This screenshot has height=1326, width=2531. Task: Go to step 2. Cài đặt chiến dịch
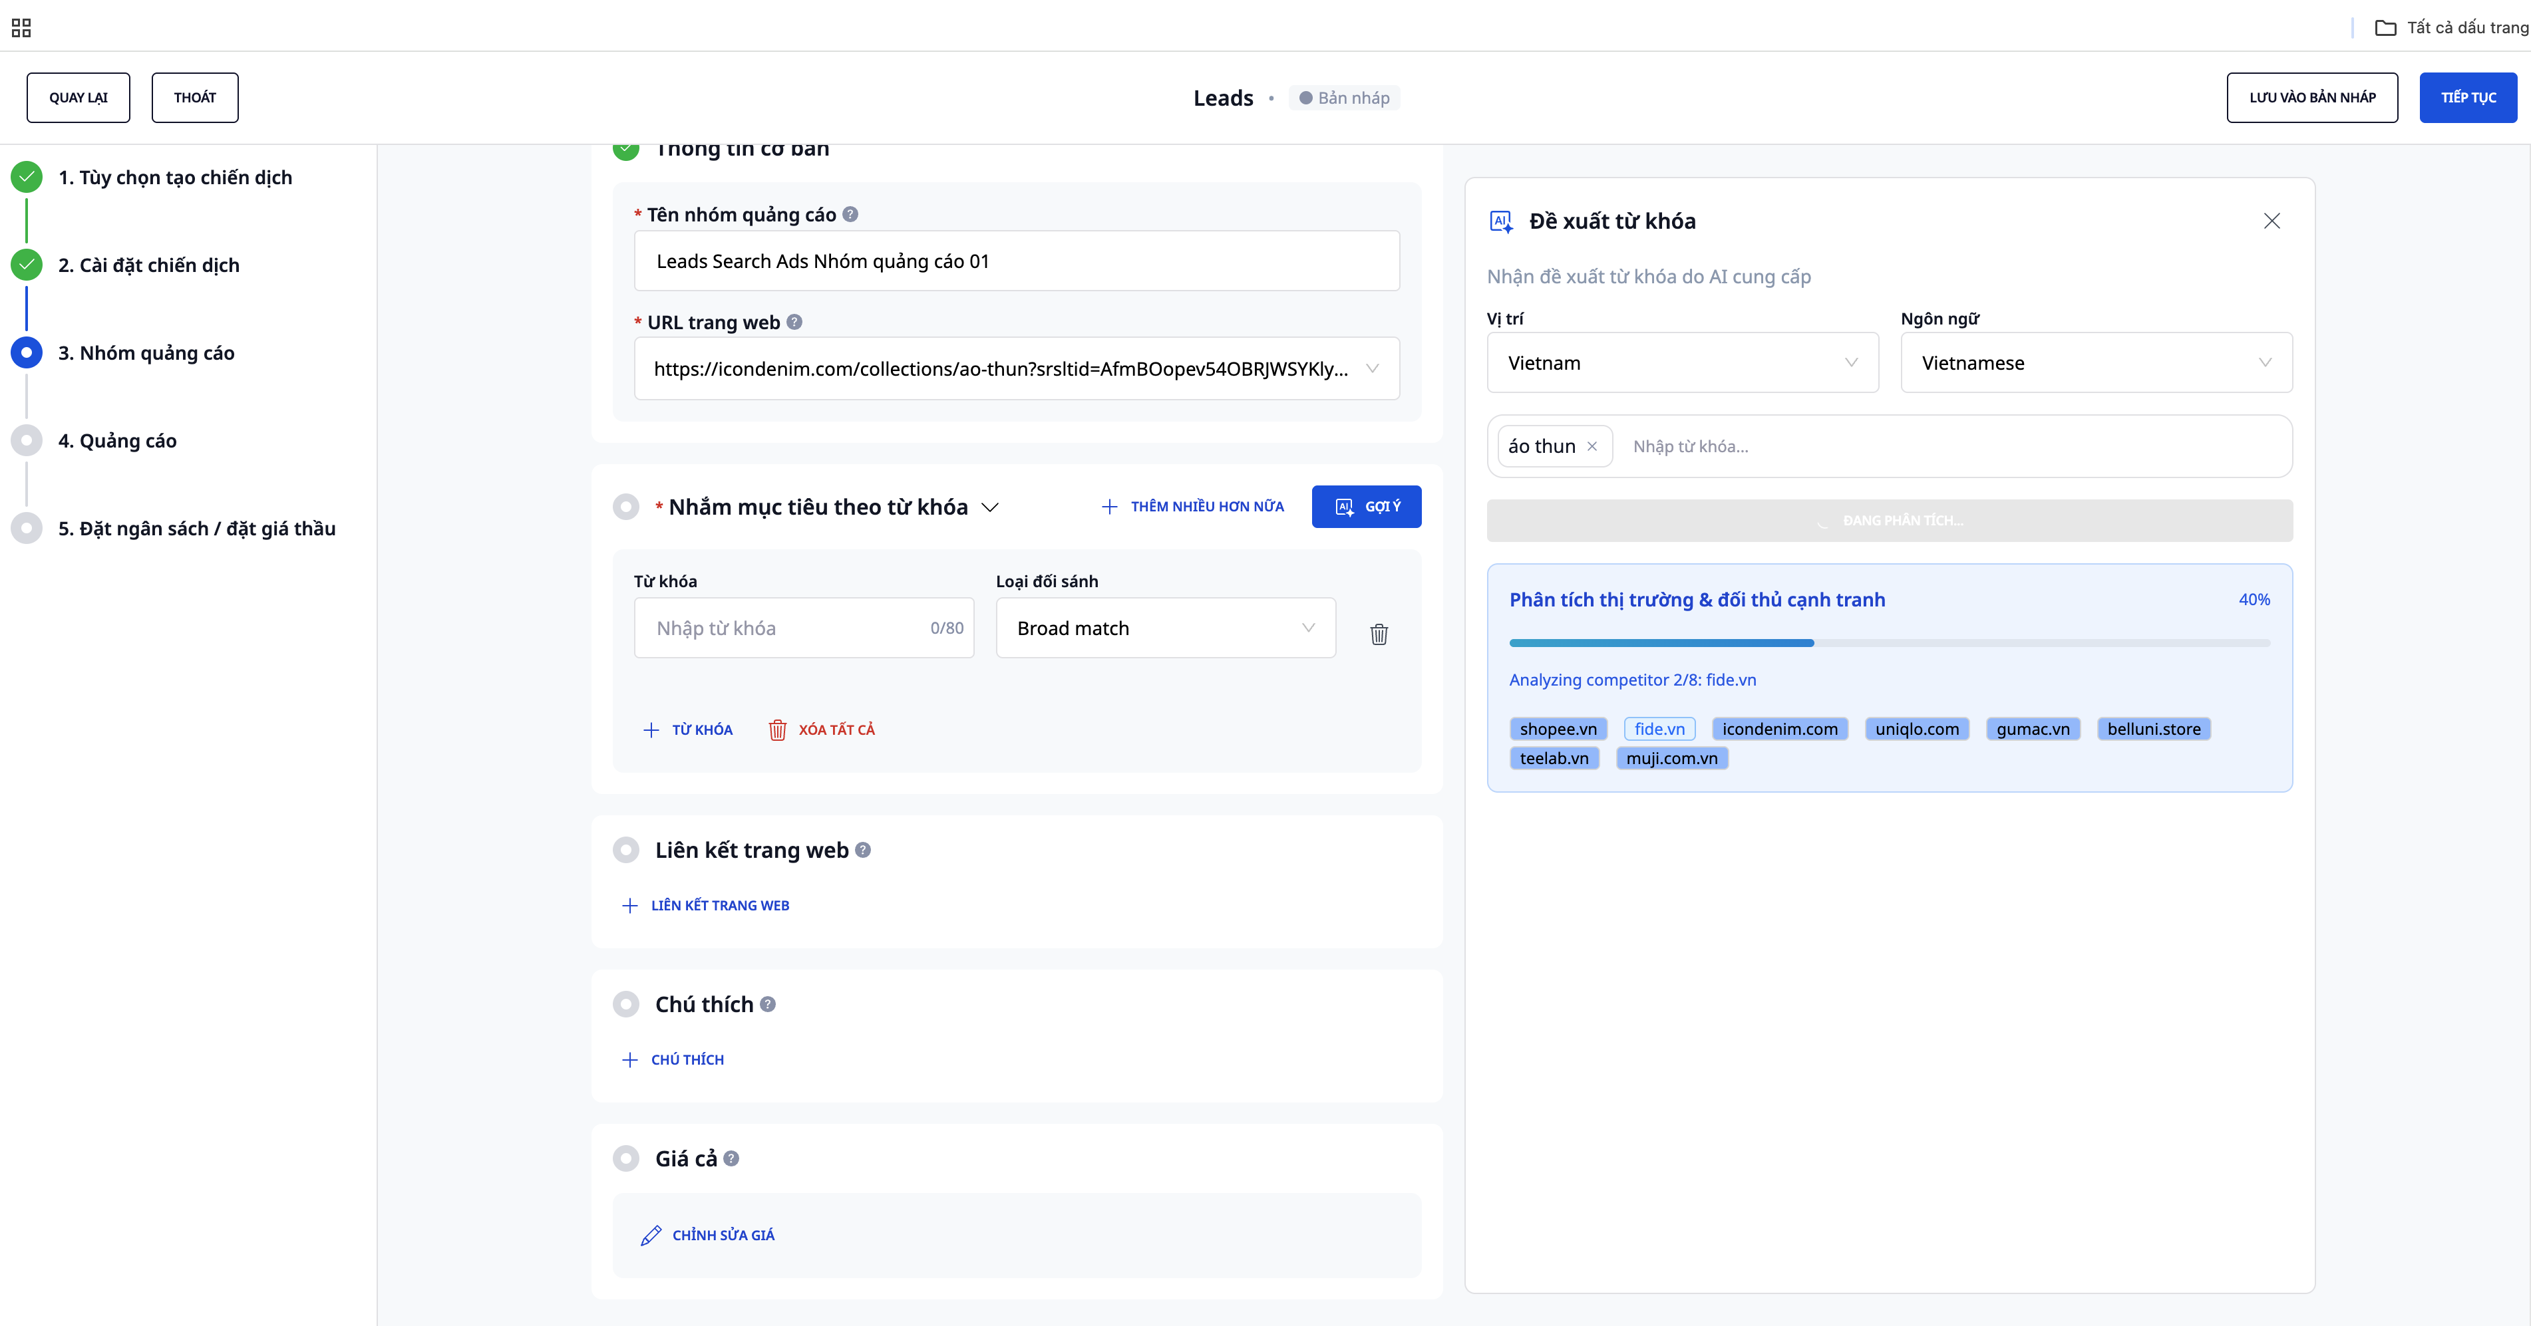148,265
